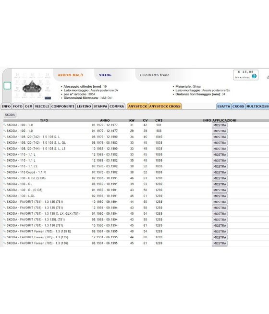Switch to the VEICOLI tab
Image resolution: width=269 pixels, height=314 pixels.
[42, 106]
